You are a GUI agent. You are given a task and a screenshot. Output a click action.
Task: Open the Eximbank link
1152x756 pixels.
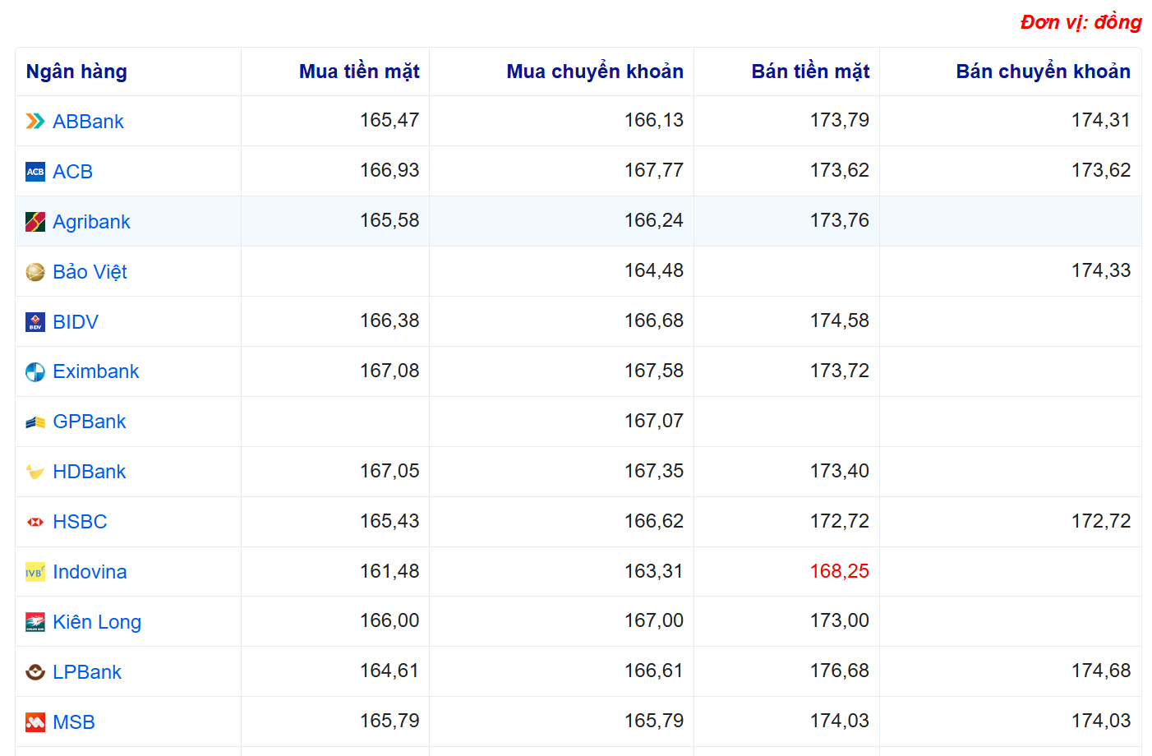point(95,371)
